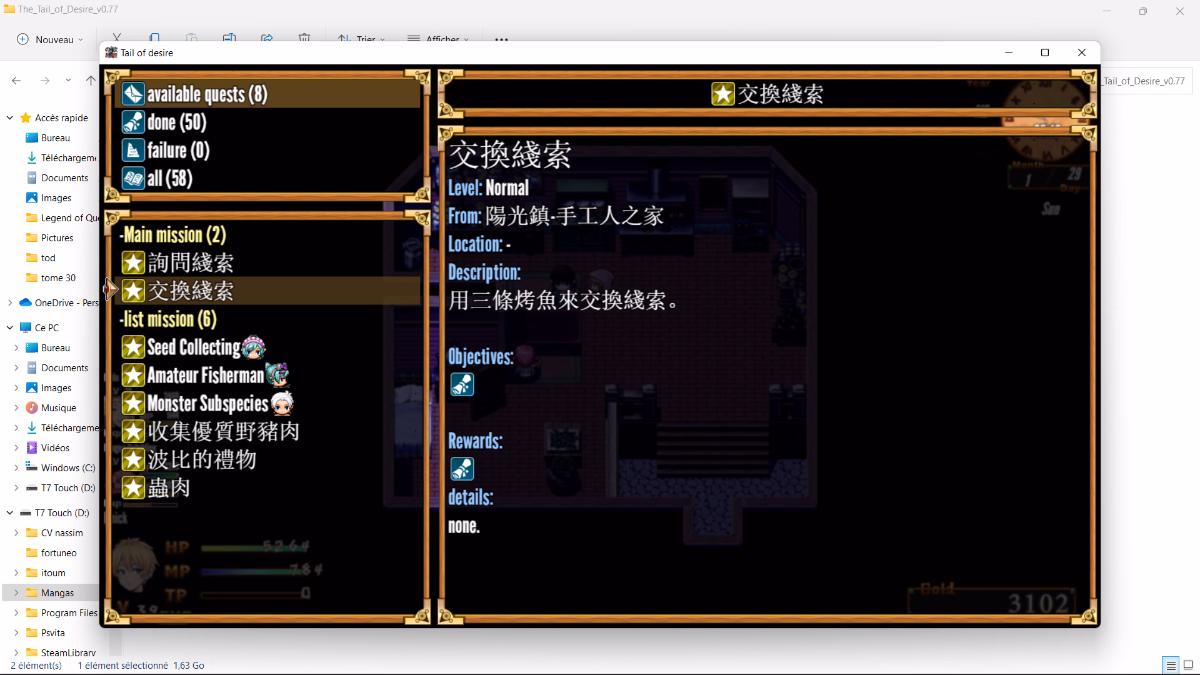Open the tome 30 folder
Viewport: 1200px width, 675px height.
click(50, 277)
